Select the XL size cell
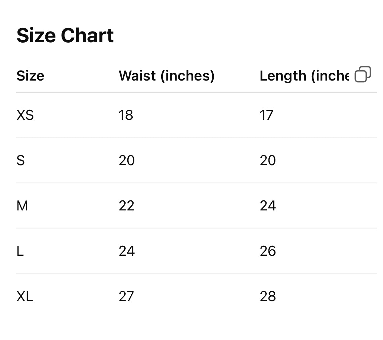The width and height of the screenshot is (383, 340). [25, 296]
